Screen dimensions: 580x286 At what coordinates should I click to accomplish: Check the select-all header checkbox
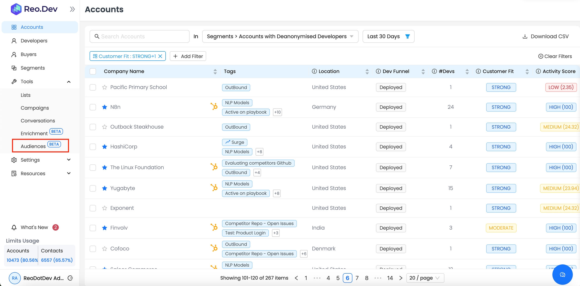93,71
